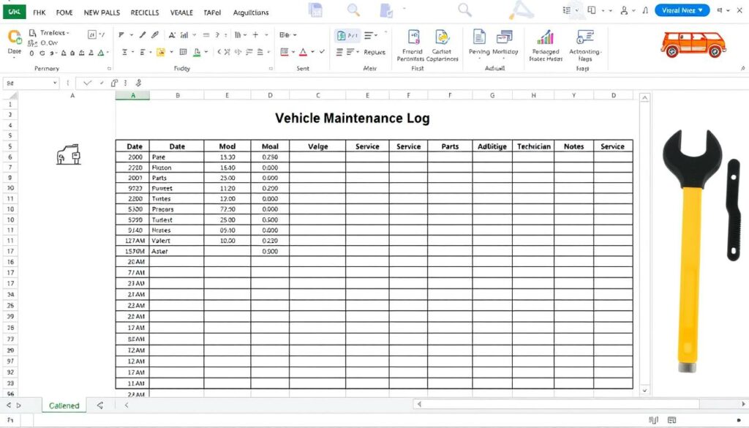
Task: Open the font color dropdown arrow
Action: click(x=312, y=52)
